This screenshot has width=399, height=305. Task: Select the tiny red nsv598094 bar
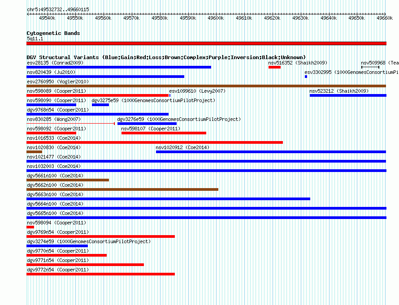point(30,227)
